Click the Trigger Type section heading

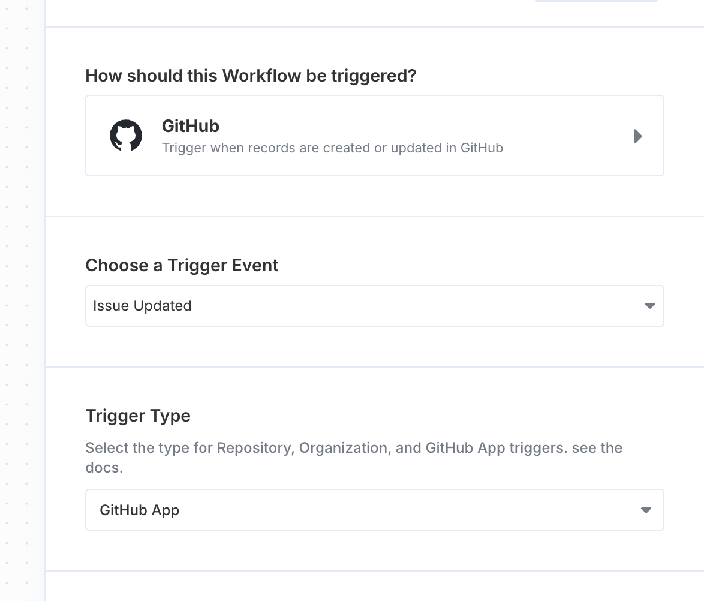coord(137,415)
